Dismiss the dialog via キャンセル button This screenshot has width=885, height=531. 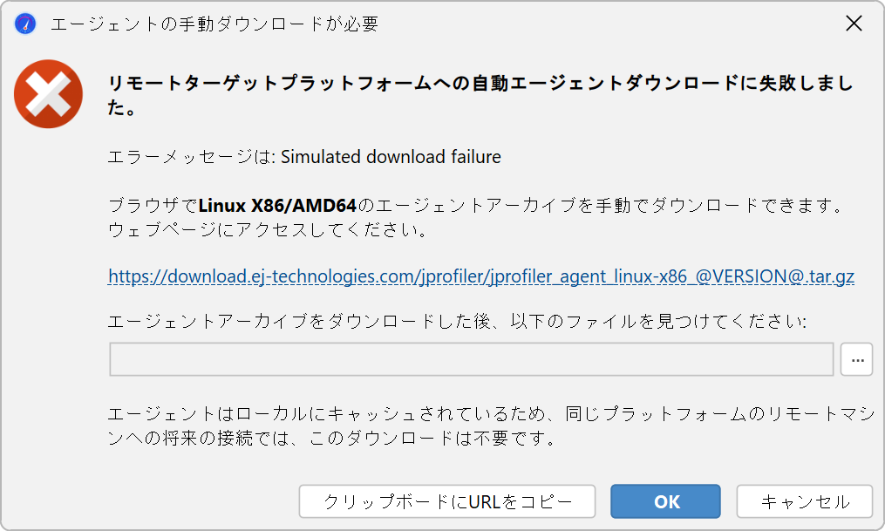click(x=804, y=501)
